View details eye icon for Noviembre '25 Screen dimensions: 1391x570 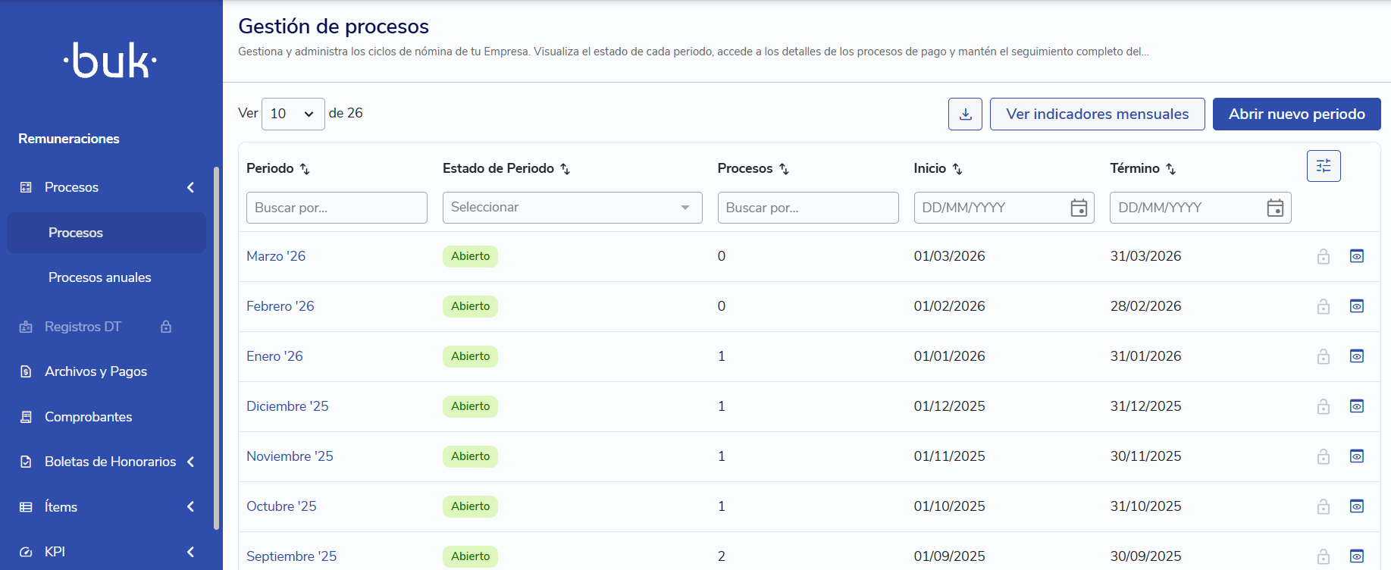[1357, 456]
